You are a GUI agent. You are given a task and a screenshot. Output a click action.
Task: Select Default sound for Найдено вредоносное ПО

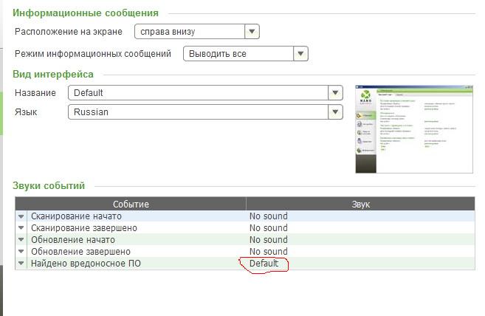click(264, 264)
